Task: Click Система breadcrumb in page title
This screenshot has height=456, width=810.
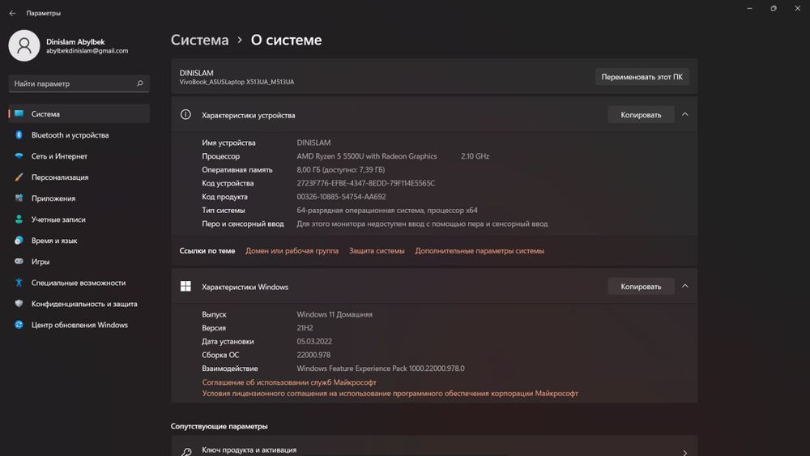Action: (x=199, y=40)
